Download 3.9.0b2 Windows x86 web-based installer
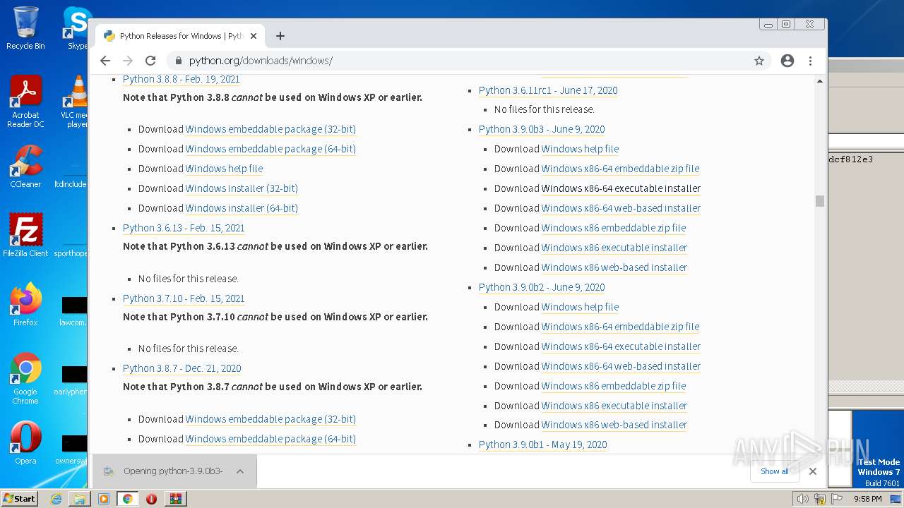 pyautogui.click(x=614, y=425)
